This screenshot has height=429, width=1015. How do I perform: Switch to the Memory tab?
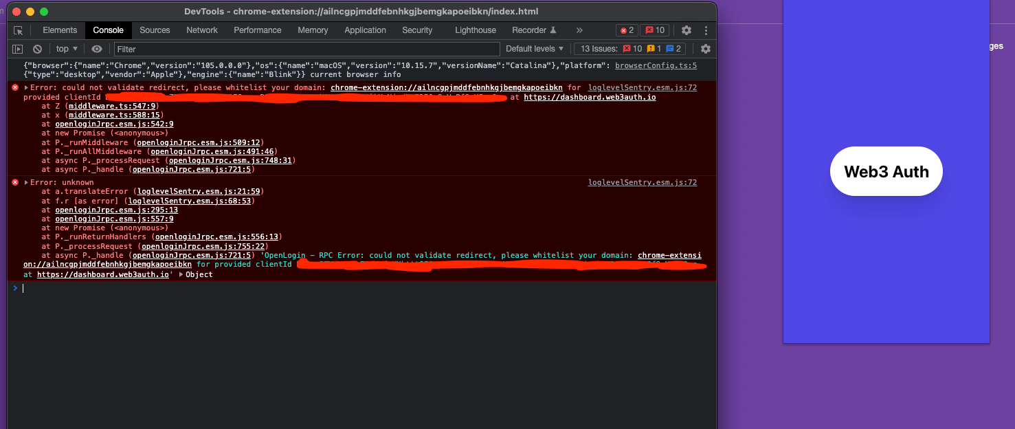pyautogui.click(x=313, y=30)
